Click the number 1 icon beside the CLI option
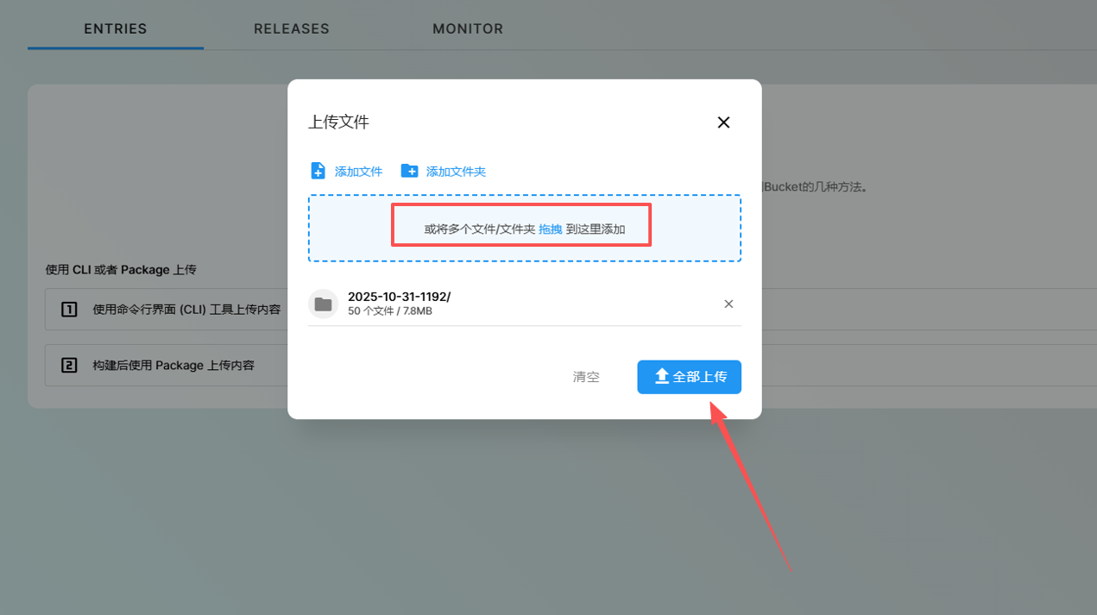This screenshot has width=1097, height=615. point(70,309)
